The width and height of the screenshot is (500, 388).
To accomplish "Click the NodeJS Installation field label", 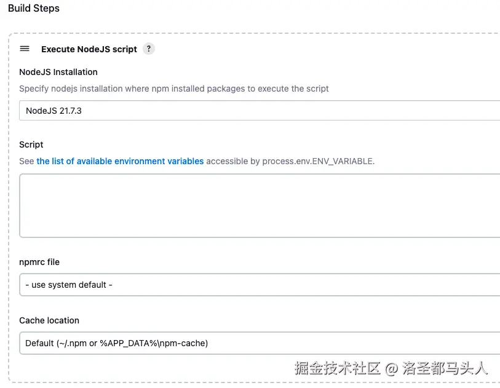I will click(x=58, y=72).
